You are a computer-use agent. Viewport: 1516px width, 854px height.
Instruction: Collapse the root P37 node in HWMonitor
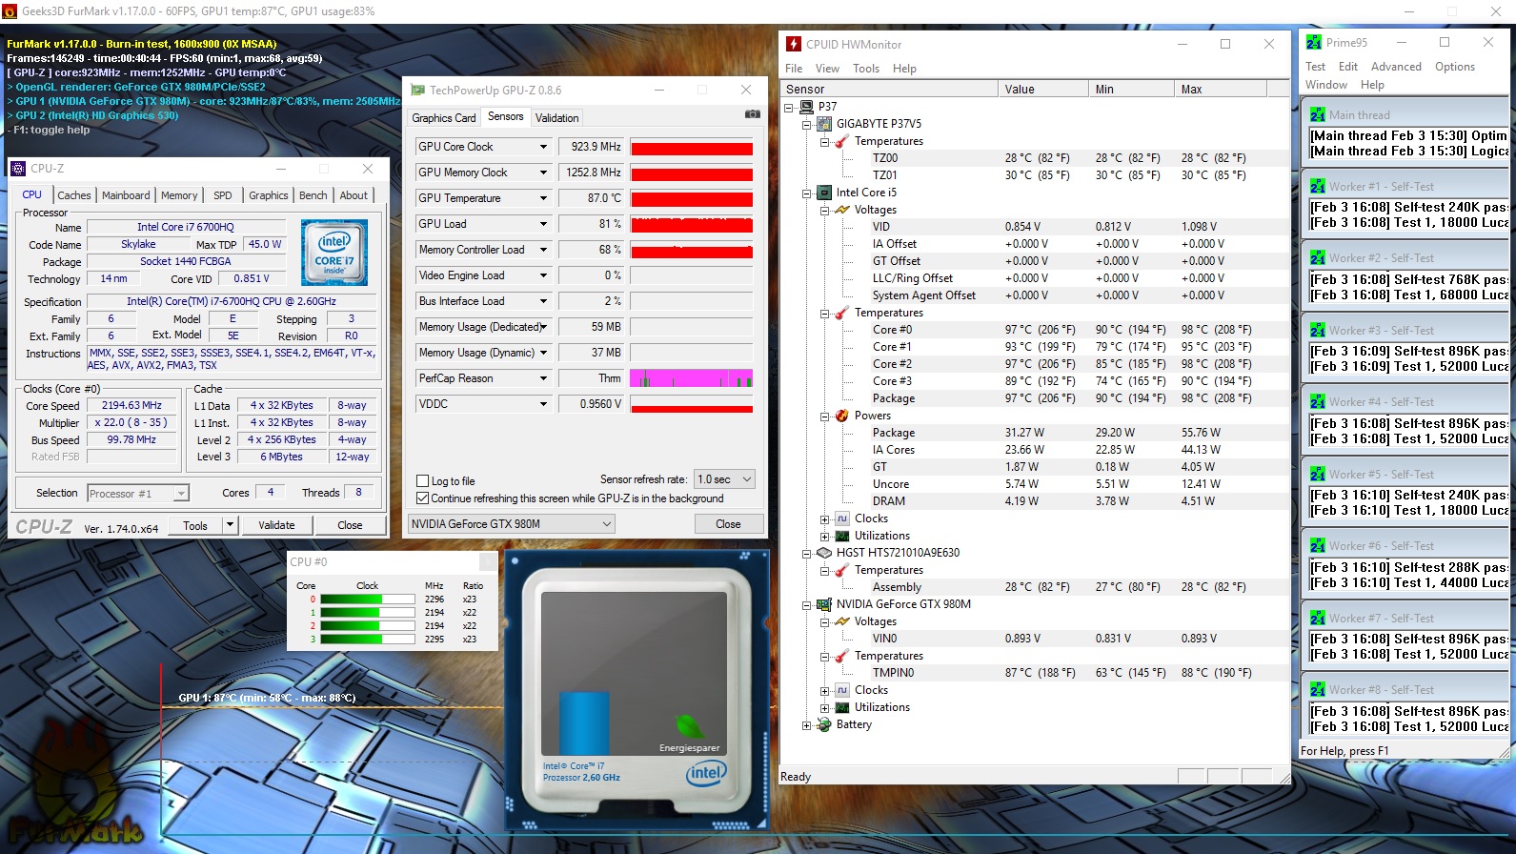(x=789, y=108)
